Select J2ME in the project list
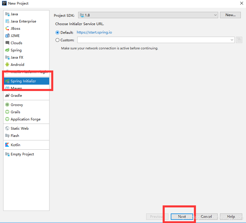This screenshot has width=246, height=223. click(x=26, y=36)
